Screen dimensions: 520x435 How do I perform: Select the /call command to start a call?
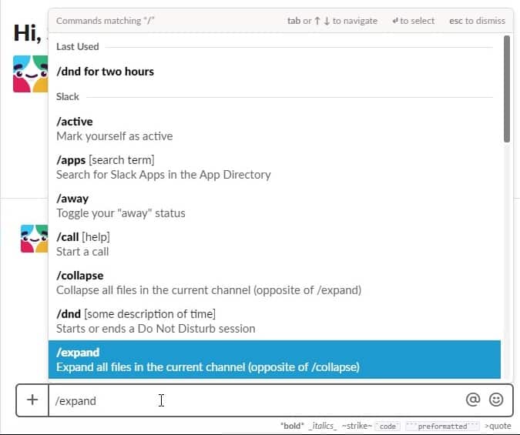(x=82, y=244)
